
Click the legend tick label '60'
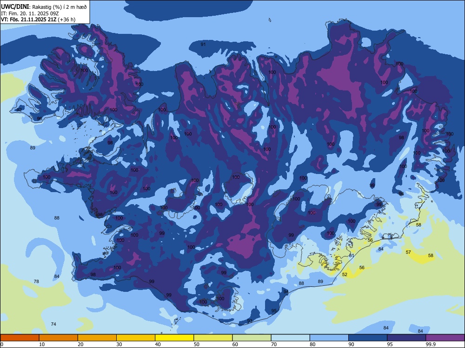(x=235, y=344)
